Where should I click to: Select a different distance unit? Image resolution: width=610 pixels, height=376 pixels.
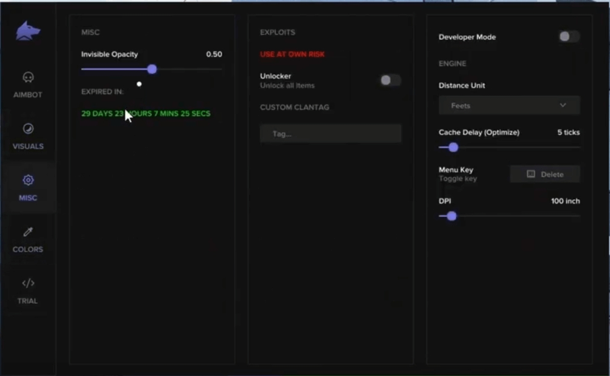coord(509,105)
